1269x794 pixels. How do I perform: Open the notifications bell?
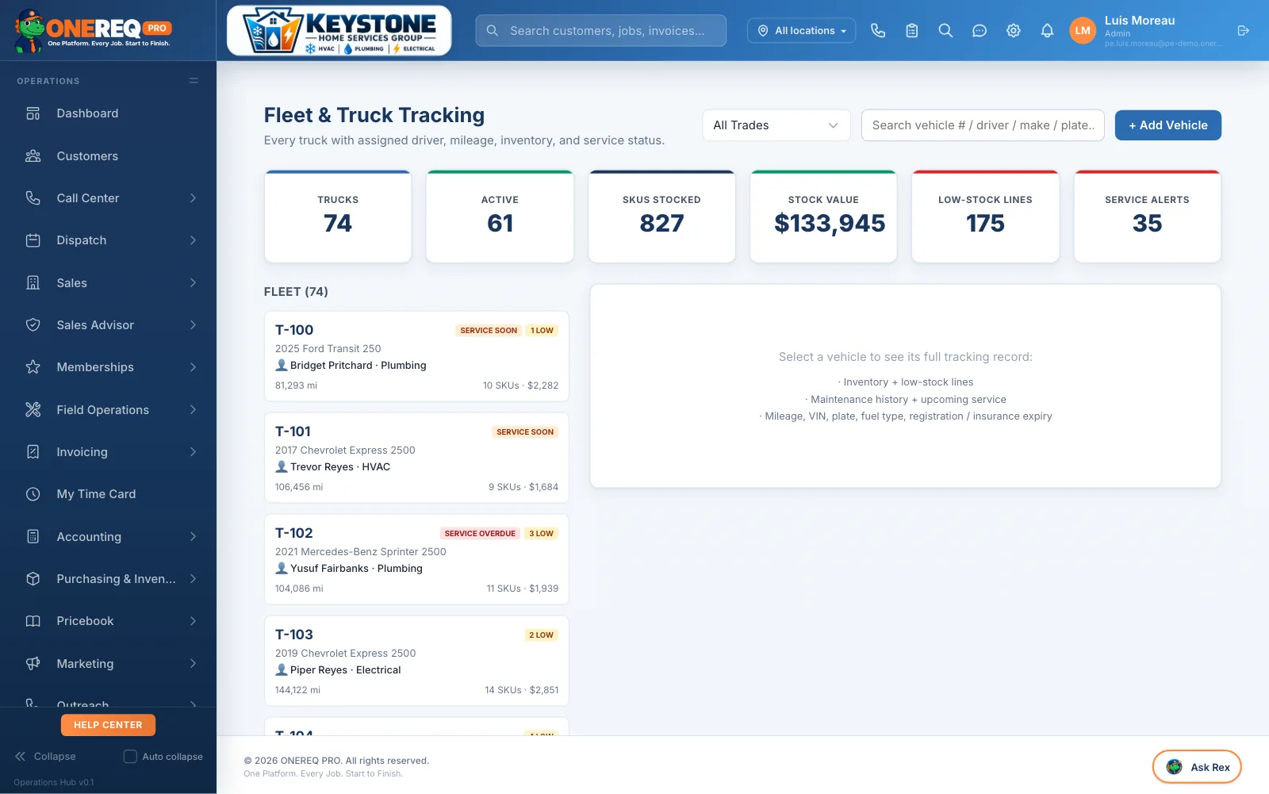tap(1047, 30)
